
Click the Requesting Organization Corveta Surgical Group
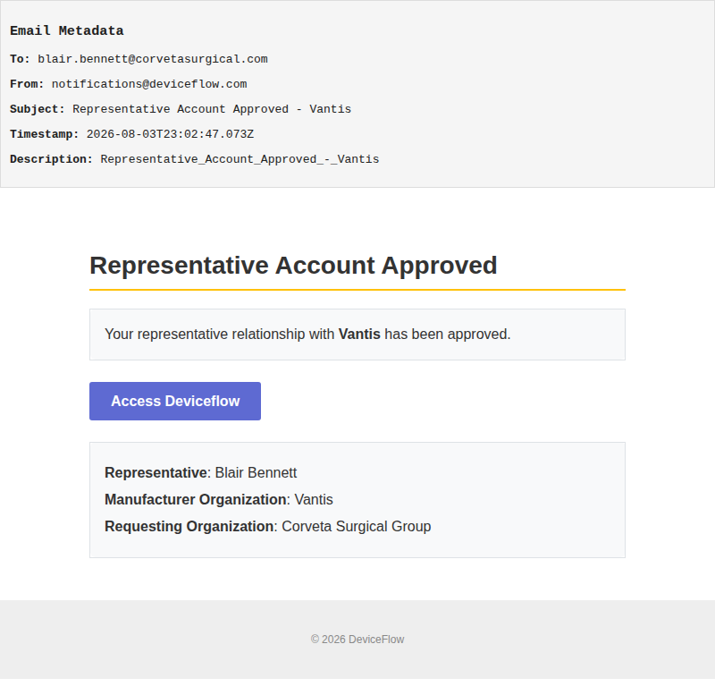[356, 527]
